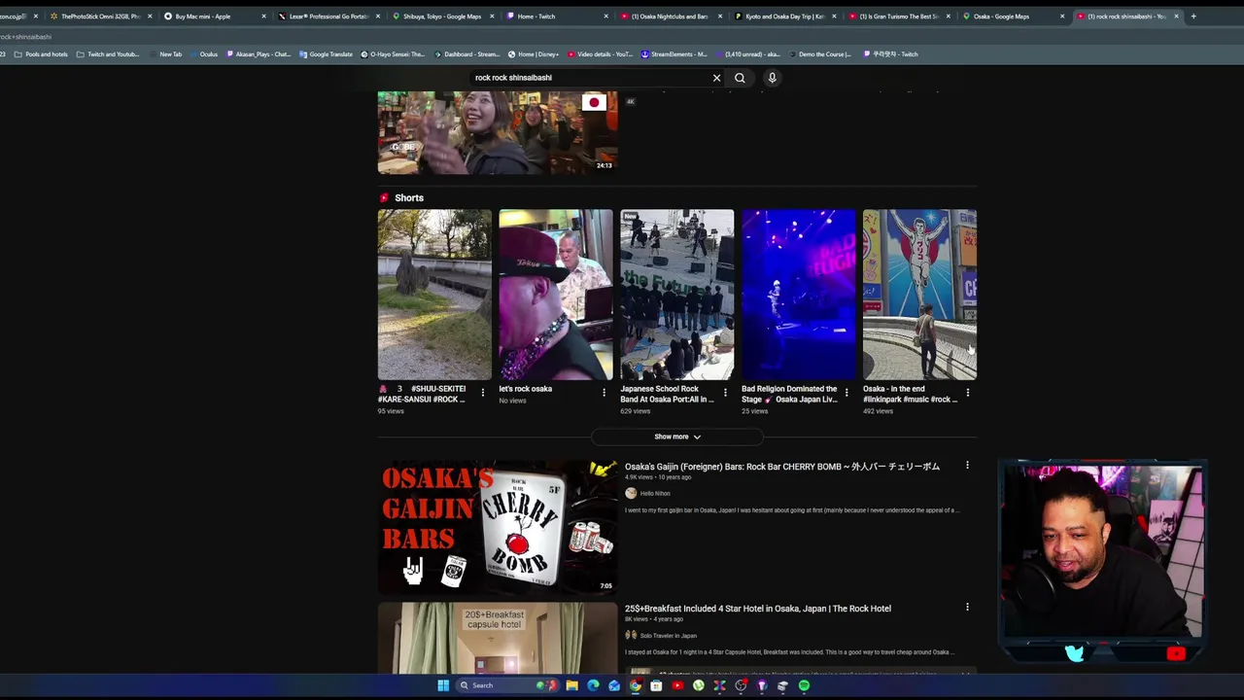Click the browser address bar

pos(622,37)
